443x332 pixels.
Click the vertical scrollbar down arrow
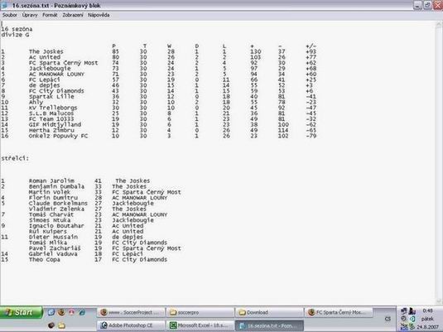point(439,301)
